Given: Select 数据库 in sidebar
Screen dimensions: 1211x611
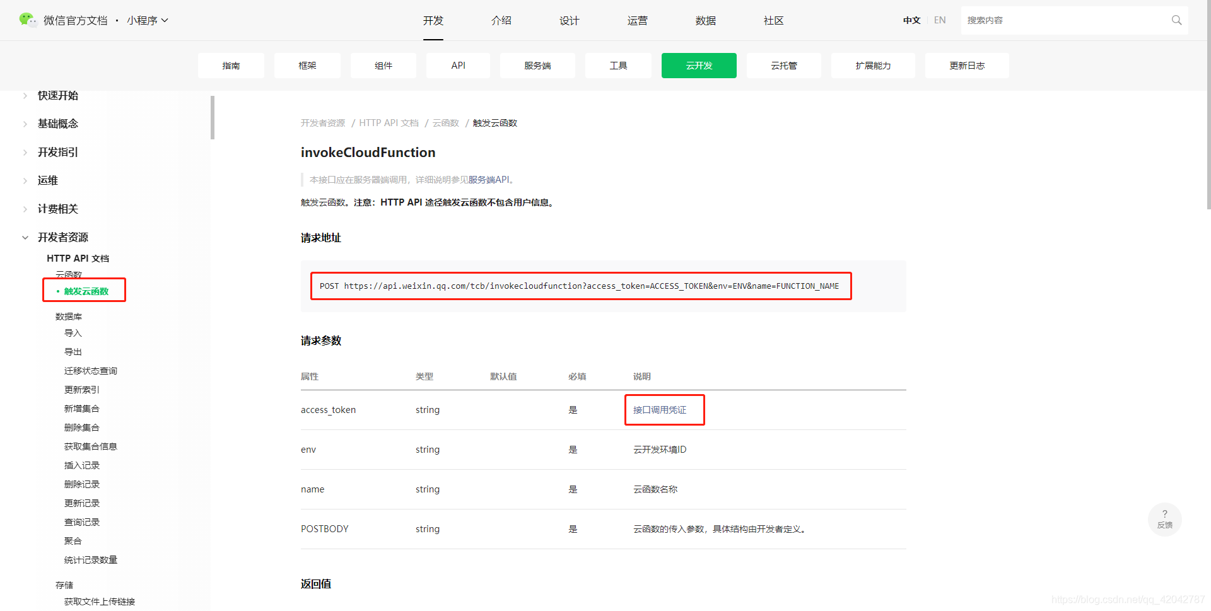Looking at the screenshot, I should pos(69,317).
